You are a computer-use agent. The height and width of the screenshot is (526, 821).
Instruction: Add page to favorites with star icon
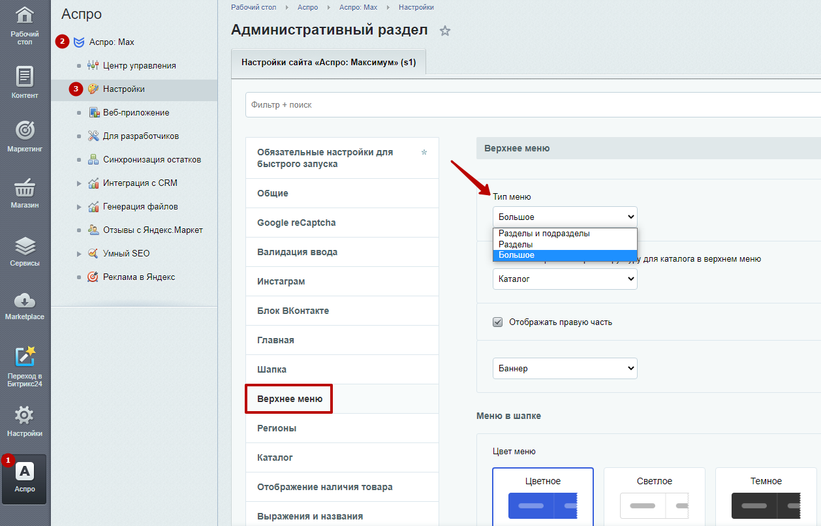tap(445, 31)
